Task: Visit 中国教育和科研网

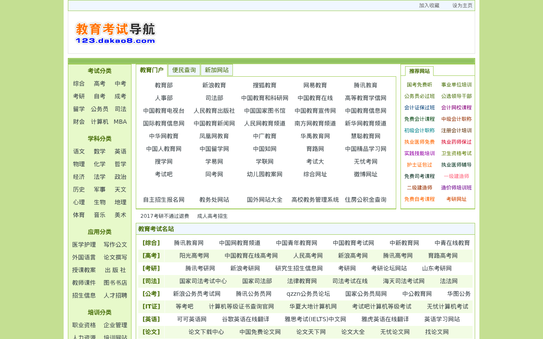Action: (265, 98)
